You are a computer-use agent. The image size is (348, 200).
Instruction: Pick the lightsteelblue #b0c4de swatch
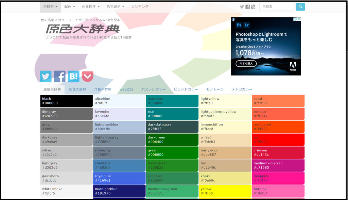(119, 127)
